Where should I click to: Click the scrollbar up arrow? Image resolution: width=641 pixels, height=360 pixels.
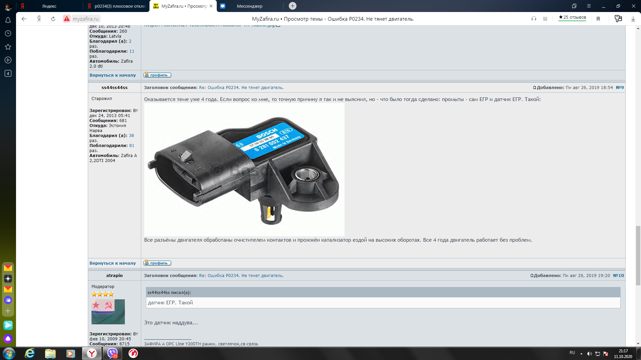coord(638,28)
